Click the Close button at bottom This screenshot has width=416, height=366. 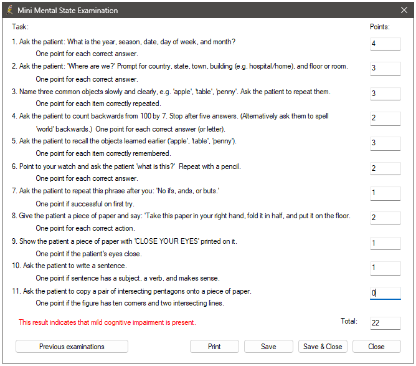click(x=376, y=346)
